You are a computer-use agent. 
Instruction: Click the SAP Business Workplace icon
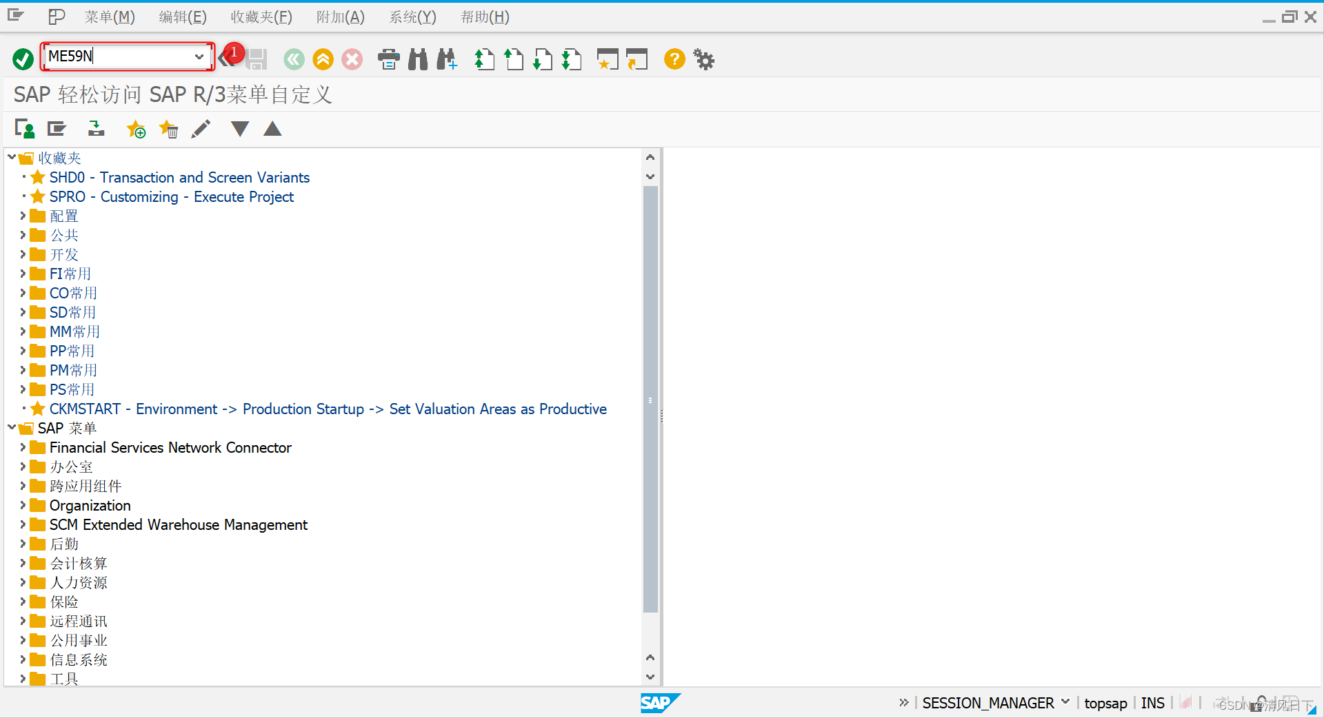click(x=96, y=129)
